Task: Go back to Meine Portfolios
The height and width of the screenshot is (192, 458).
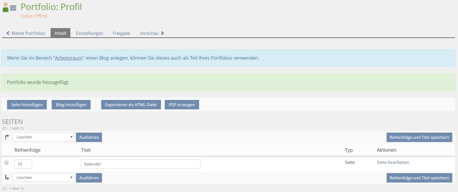Action: [x=28, y=33]
